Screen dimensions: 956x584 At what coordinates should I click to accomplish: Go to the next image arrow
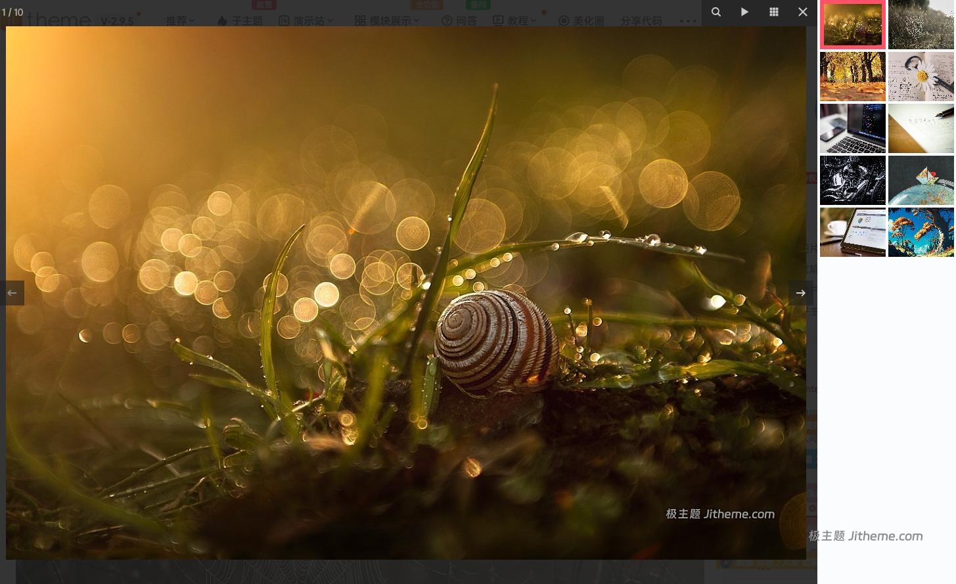[x=800, y=293]
